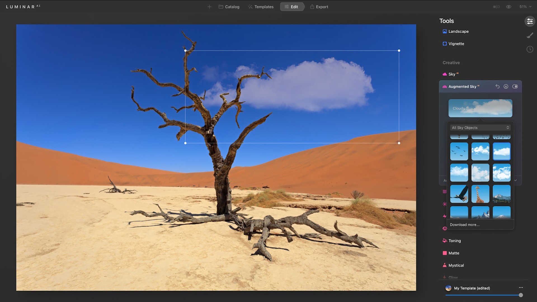537x302 pixels.
Task: Open the edit tools sliders panel icon
Action: tap(529, 21)
